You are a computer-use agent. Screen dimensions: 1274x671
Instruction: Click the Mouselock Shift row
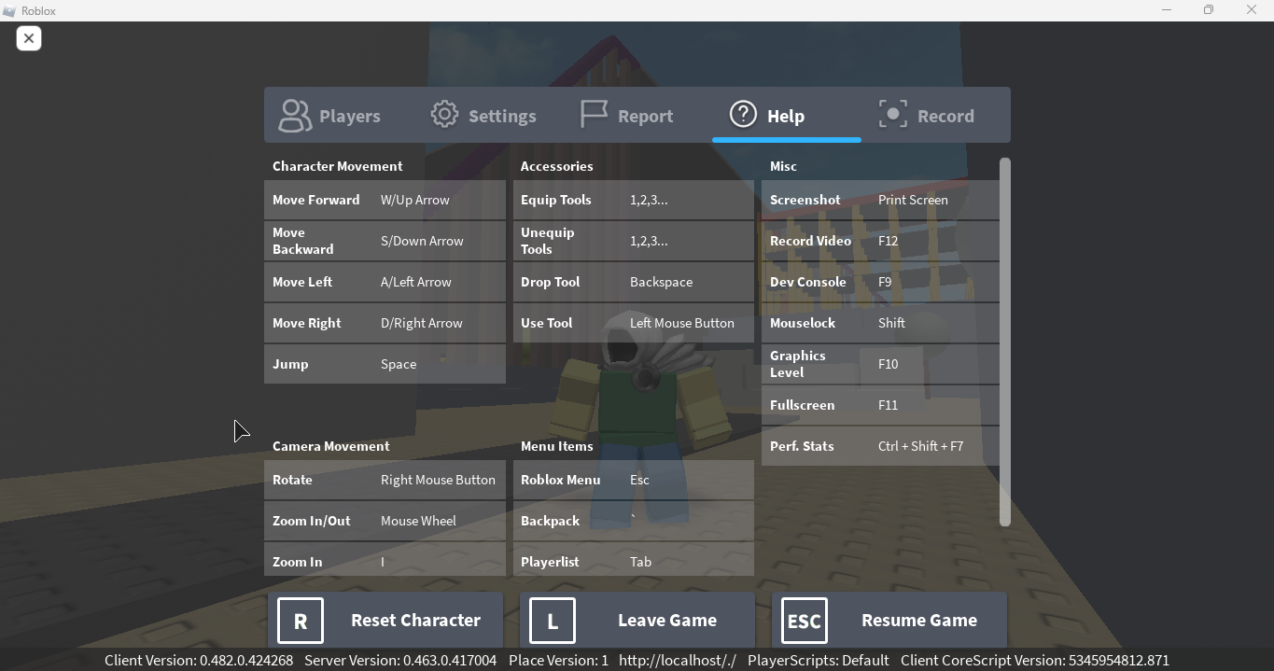[880, 323]
